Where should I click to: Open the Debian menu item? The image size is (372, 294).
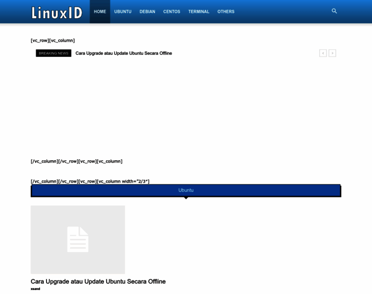[147, 12]
